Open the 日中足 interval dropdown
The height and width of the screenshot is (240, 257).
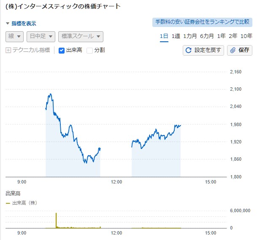tap(41, 37)
